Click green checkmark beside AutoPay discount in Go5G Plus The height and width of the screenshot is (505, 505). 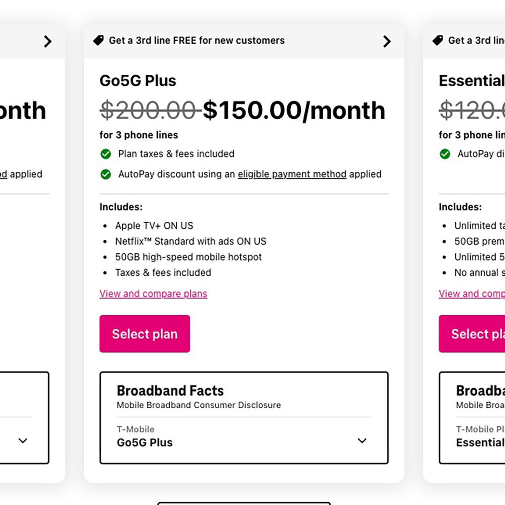[x=106, y=174]
